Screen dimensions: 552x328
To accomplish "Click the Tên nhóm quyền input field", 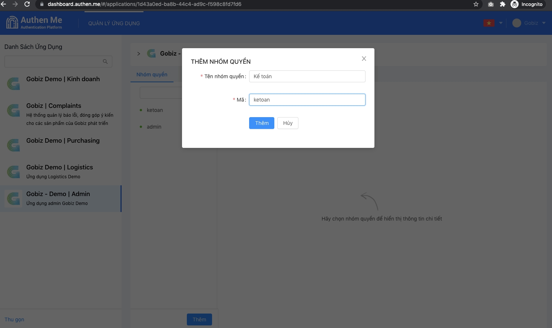I will coord(307,76).
